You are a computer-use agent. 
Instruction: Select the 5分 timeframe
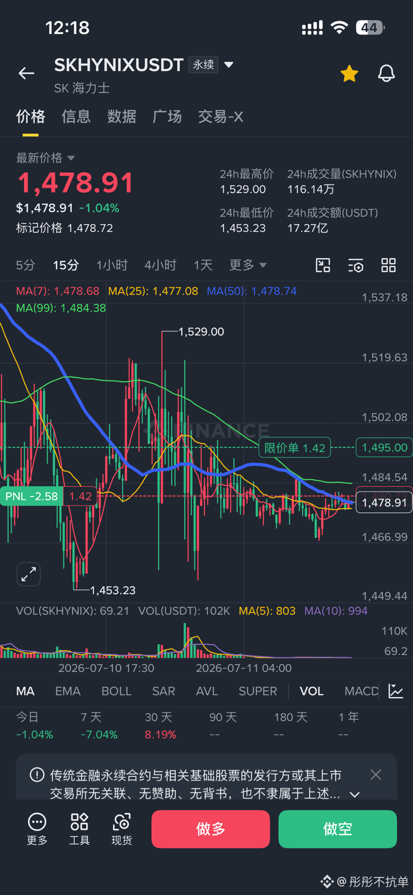[x=25, y=265]
